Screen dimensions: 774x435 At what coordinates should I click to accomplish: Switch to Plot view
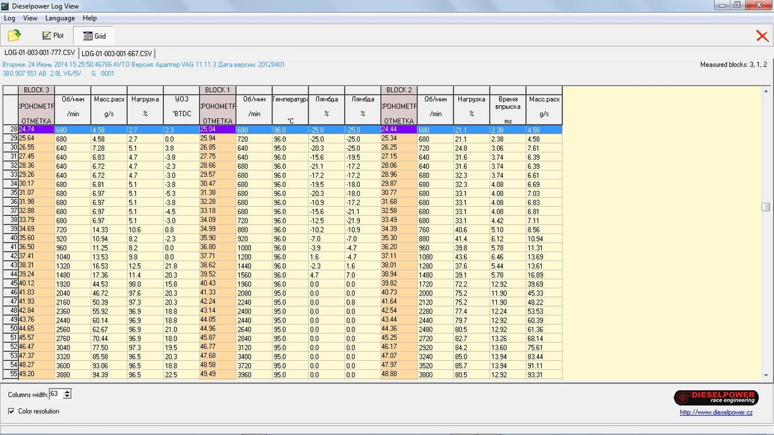click(53, 36)
